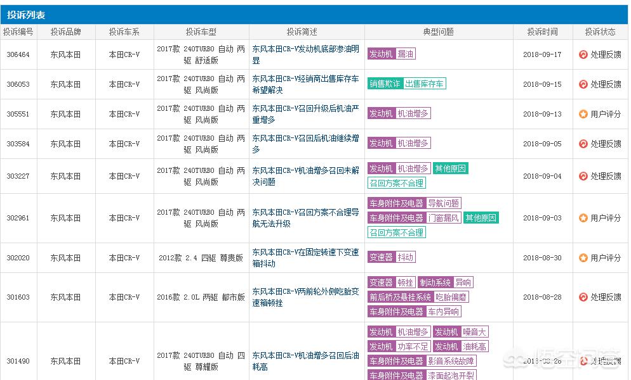The width and height of the screenshot is (631, 380).
Task: Select the 发动机 机油增多 tag in row 301490
Action: click(399, 332)
